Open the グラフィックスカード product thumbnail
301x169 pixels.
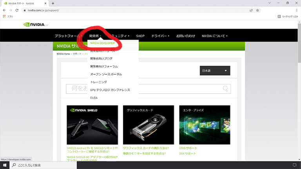click(x=149, y=125)
